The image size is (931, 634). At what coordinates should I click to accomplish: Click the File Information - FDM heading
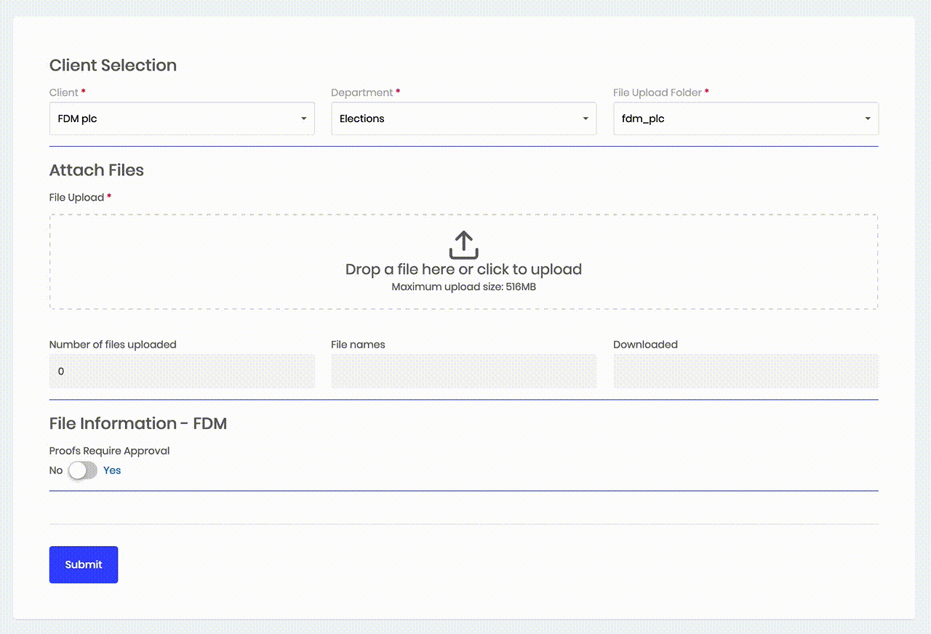click(x=138, y=423)
